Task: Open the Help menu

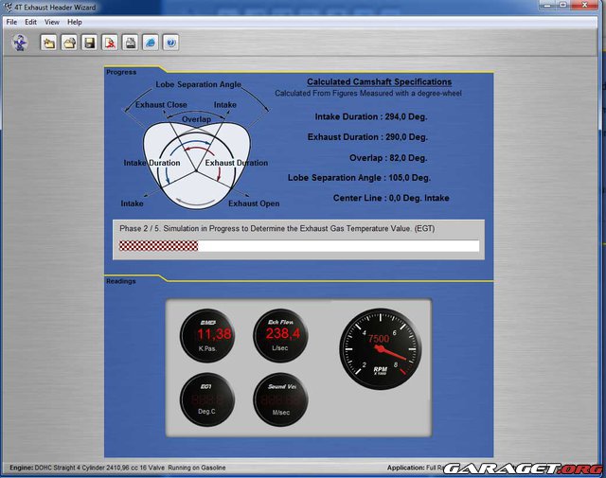Action: pyautogui.click(x=75, y=22)
